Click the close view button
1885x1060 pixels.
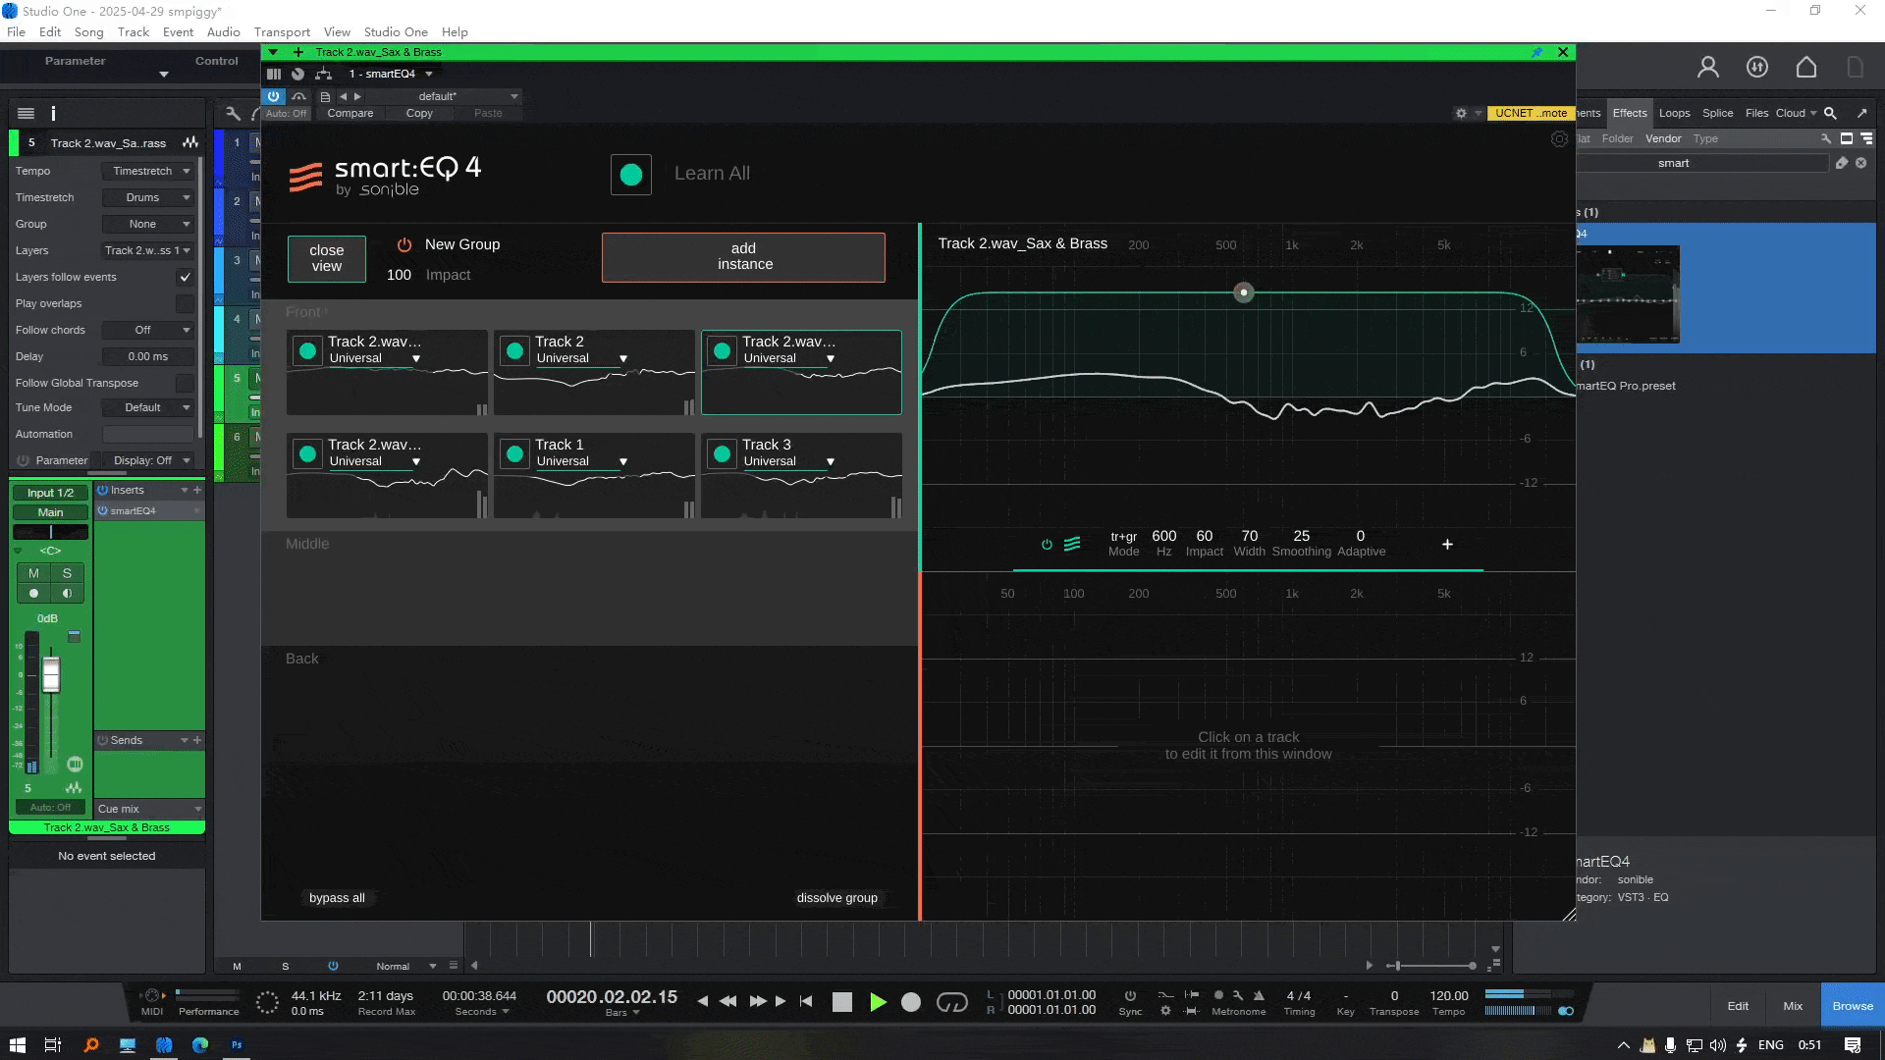click(327, 258)
